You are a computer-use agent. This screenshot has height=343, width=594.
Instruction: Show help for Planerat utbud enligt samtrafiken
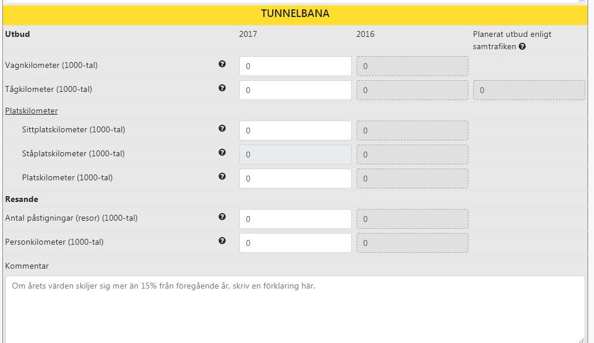(x=522, y=46)
